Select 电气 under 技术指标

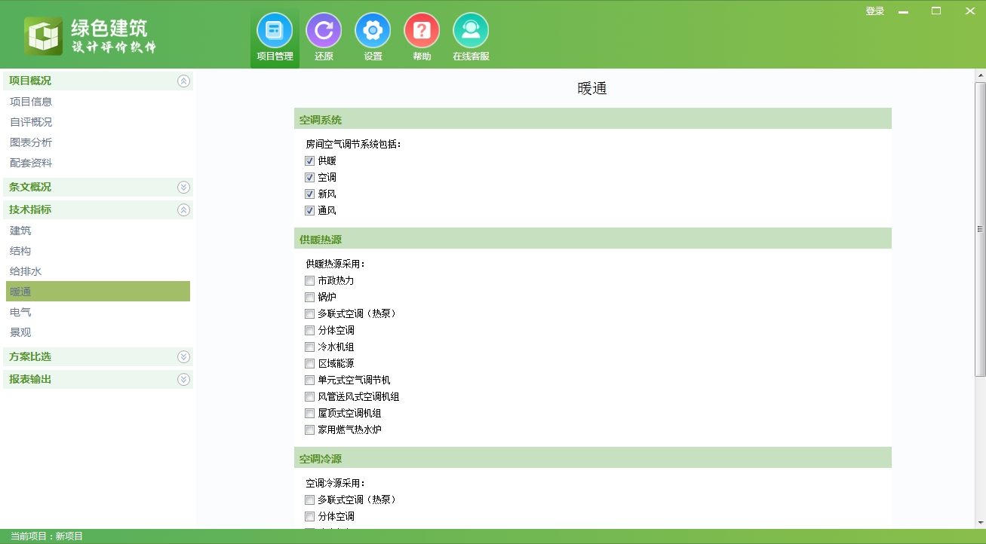(x=20, y=312)
